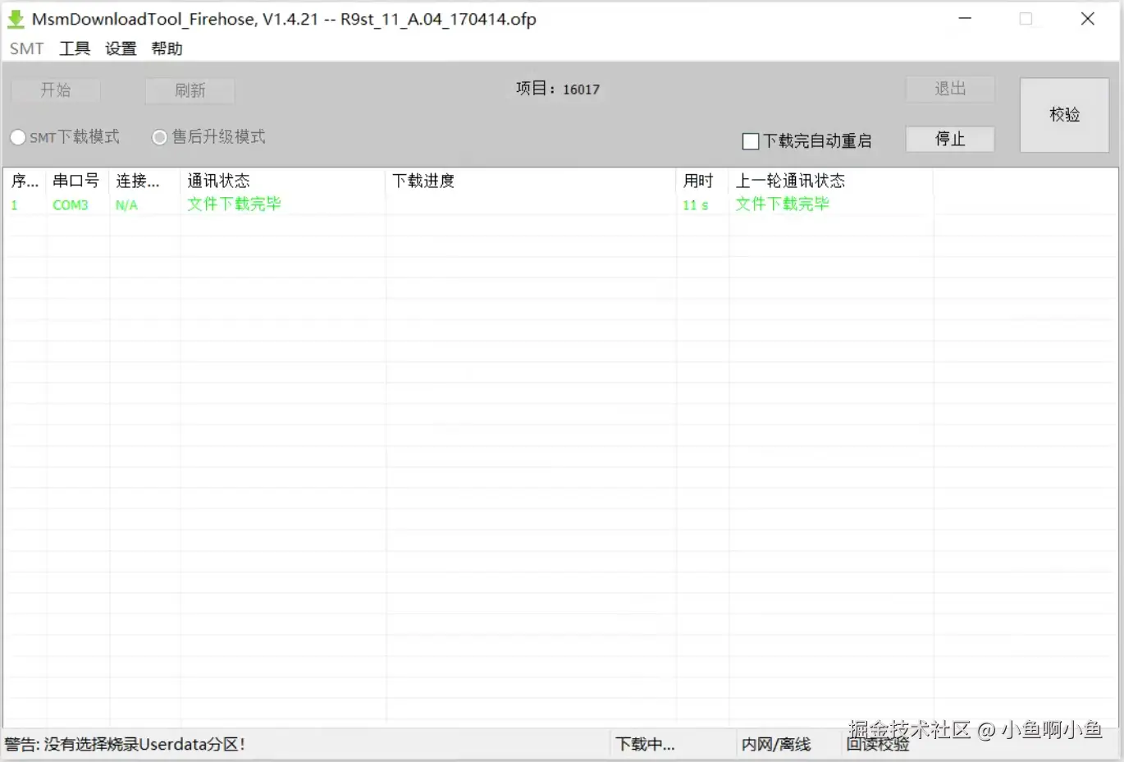Click the 项目: 16017 label
The width and height of the screenshot is (1124, 762).
point(557,89)
